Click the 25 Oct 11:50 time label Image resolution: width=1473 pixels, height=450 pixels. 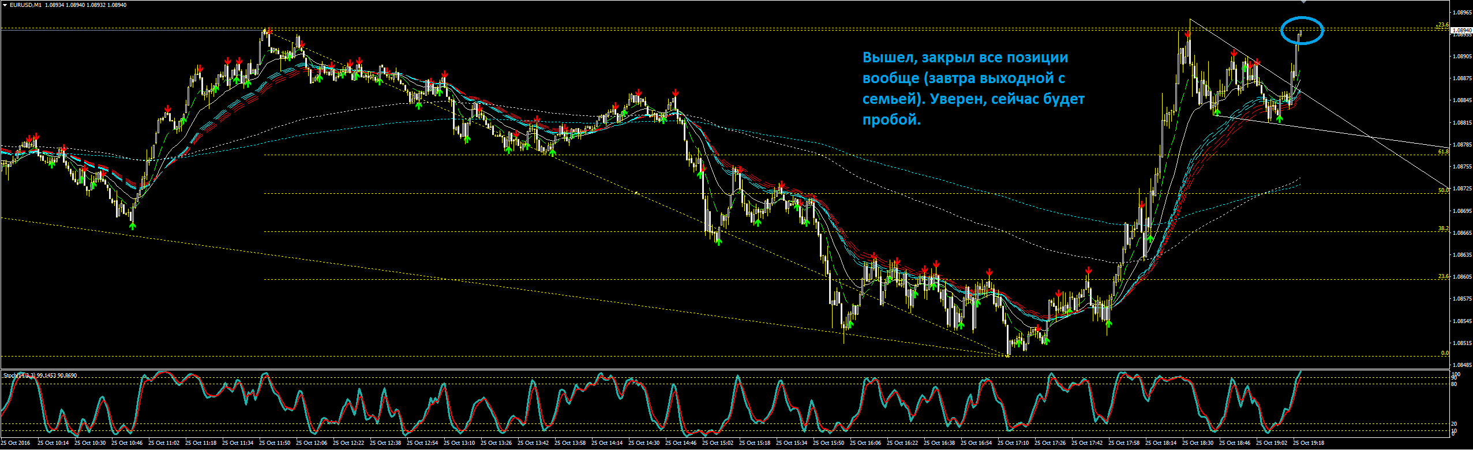coord(275,444)
